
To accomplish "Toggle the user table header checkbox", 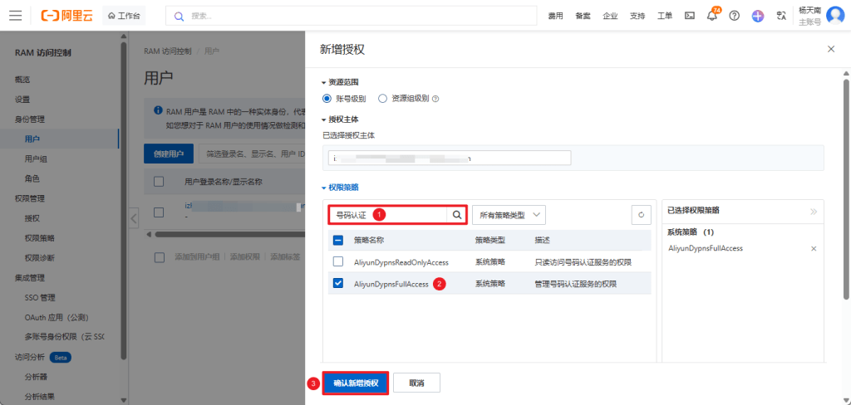I will 159,182.
